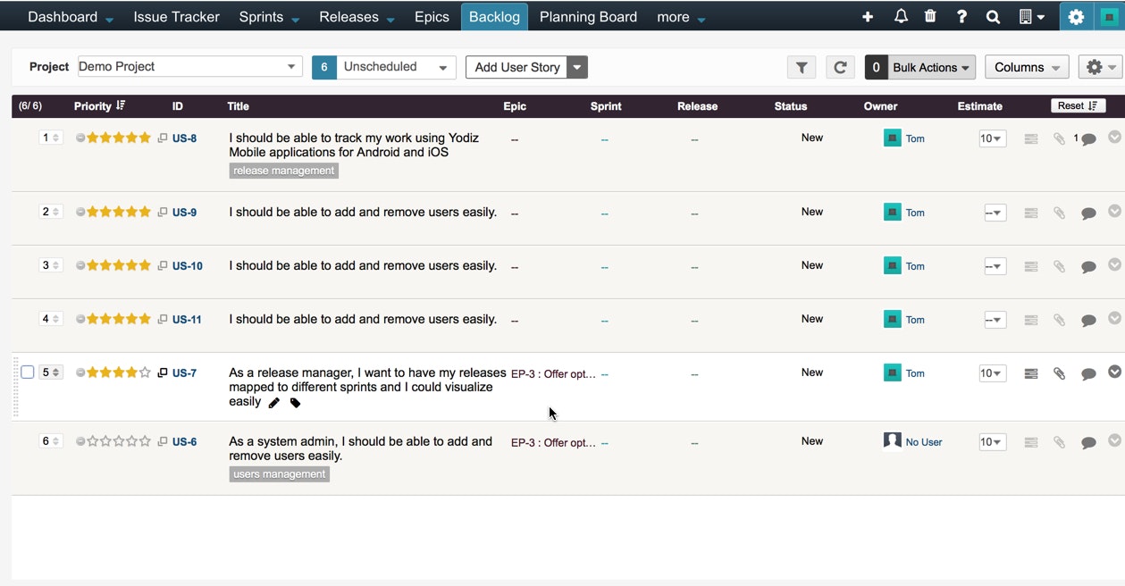Open estimate dropdown for US-8
The height and width of the screenshot is (586, 1125).
(992, 138)
